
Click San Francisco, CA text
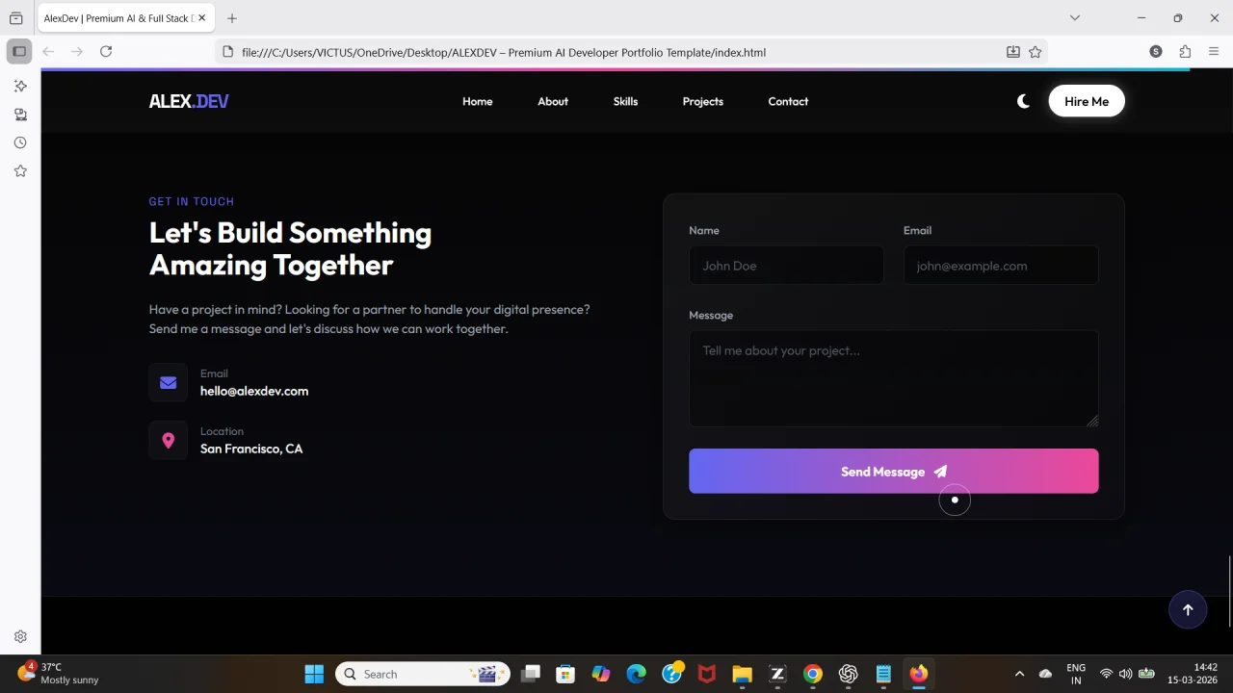click(251, 449)
